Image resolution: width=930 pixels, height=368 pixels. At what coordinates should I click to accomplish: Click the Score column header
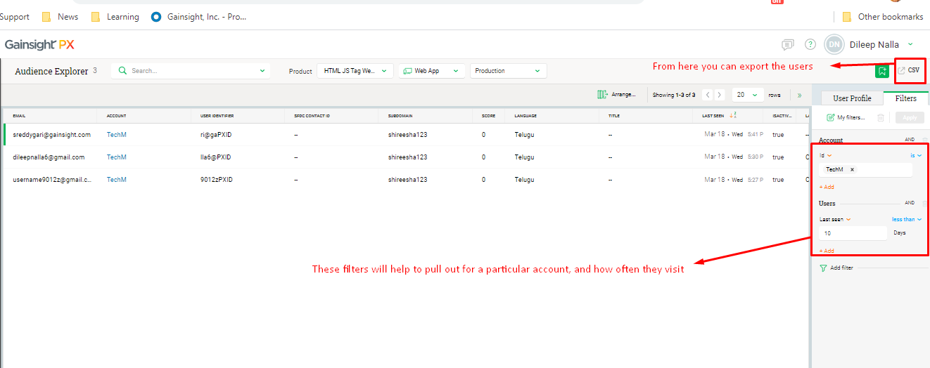click(488, 115)
